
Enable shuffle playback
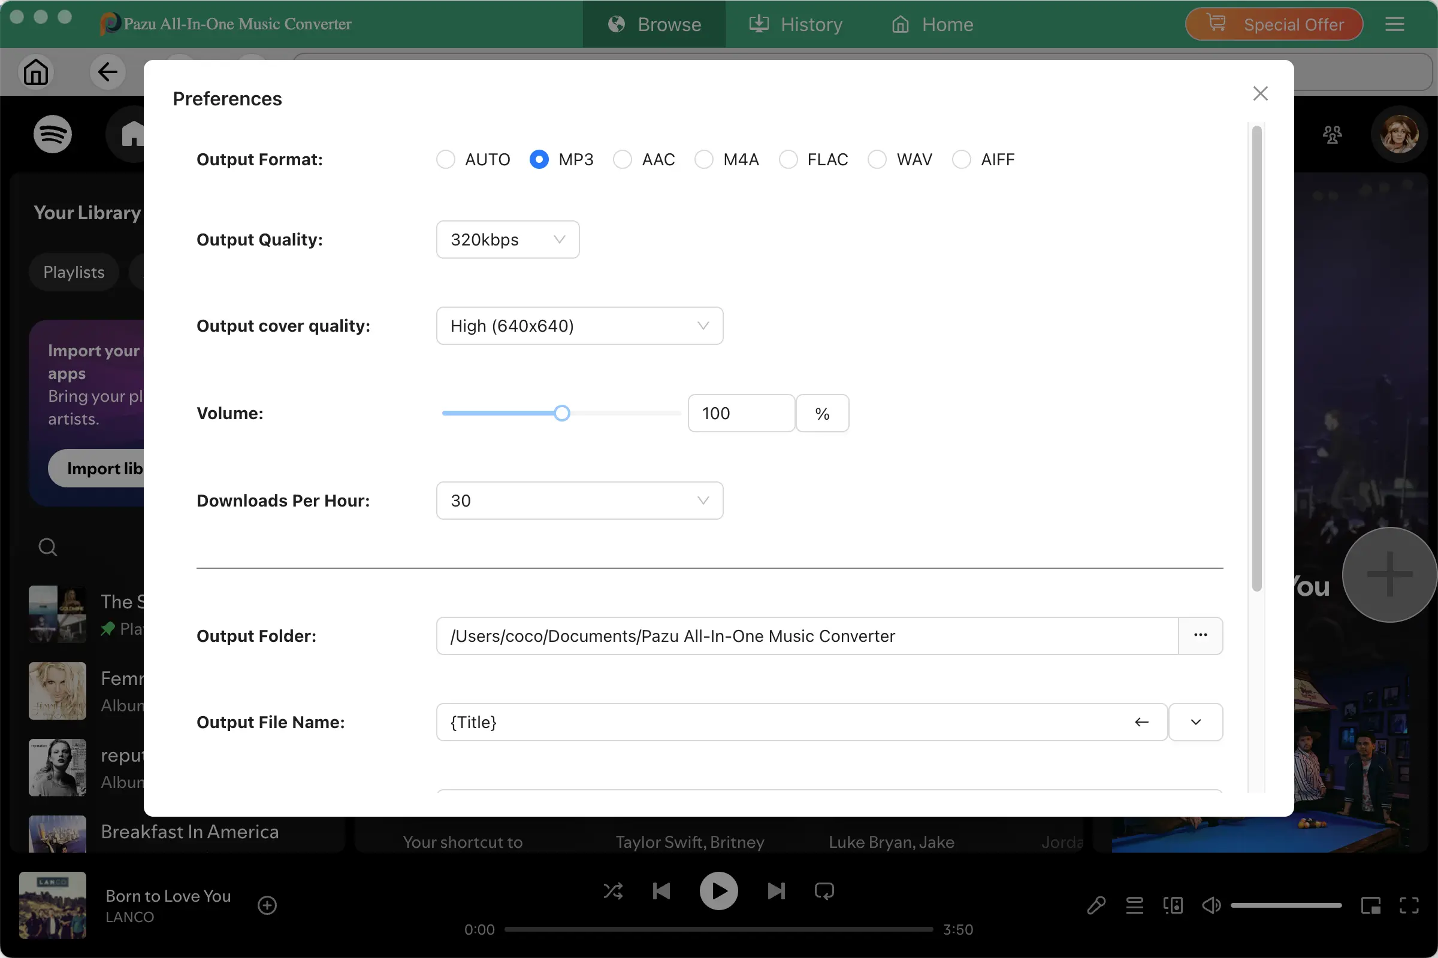tap(613, 891)
